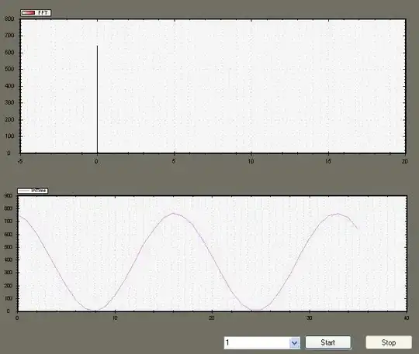Click the x-axis label 15 on FFT chart
The width and height of the screenshot is (419, 354).
pyautogui.click(x=328, y=161)
